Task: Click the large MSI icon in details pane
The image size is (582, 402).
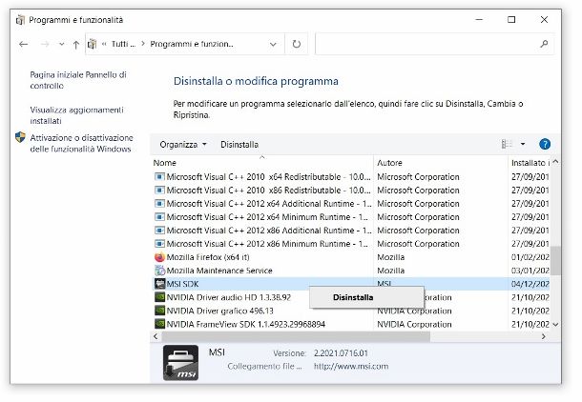Action: [180, 363]
